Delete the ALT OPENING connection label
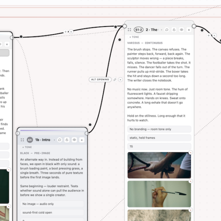This screenshot has width=221, height=221. (121, 80)
